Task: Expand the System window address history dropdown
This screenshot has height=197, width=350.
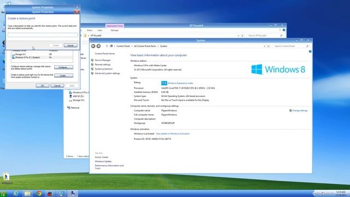Action: (265, 46)
